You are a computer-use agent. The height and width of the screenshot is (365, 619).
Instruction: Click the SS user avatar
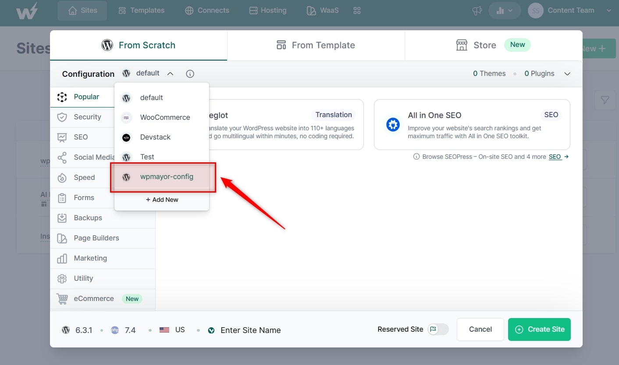[x=536, y=11]
